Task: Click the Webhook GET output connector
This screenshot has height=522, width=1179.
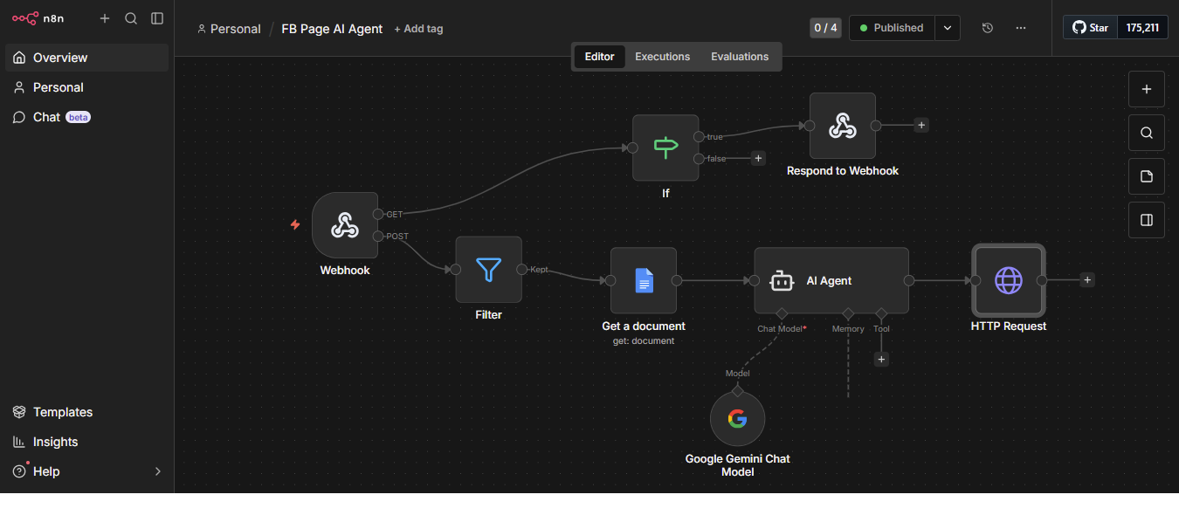Action: pos(378,214)
